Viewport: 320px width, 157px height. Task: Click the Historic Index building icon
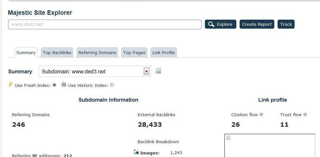click(x=64, y=84)
